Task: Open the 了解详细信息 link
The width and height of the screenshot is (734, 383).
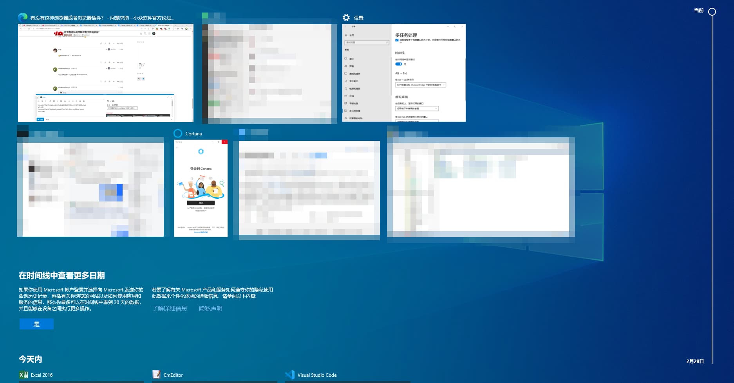Action: point(170,308)
